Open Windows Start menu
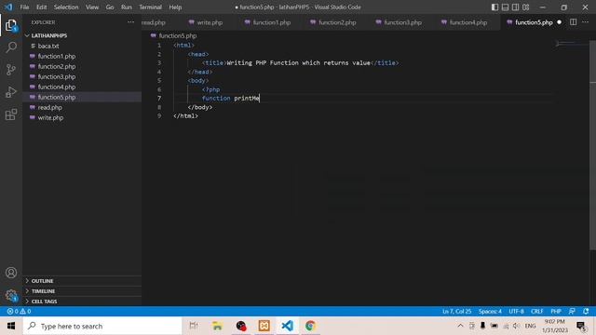This screenshot has height=335, width=596. click(x=11, y=326)
